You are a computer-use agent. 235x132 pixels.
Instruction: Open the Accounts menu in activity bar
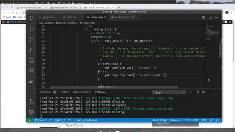(x=31, y=102)
